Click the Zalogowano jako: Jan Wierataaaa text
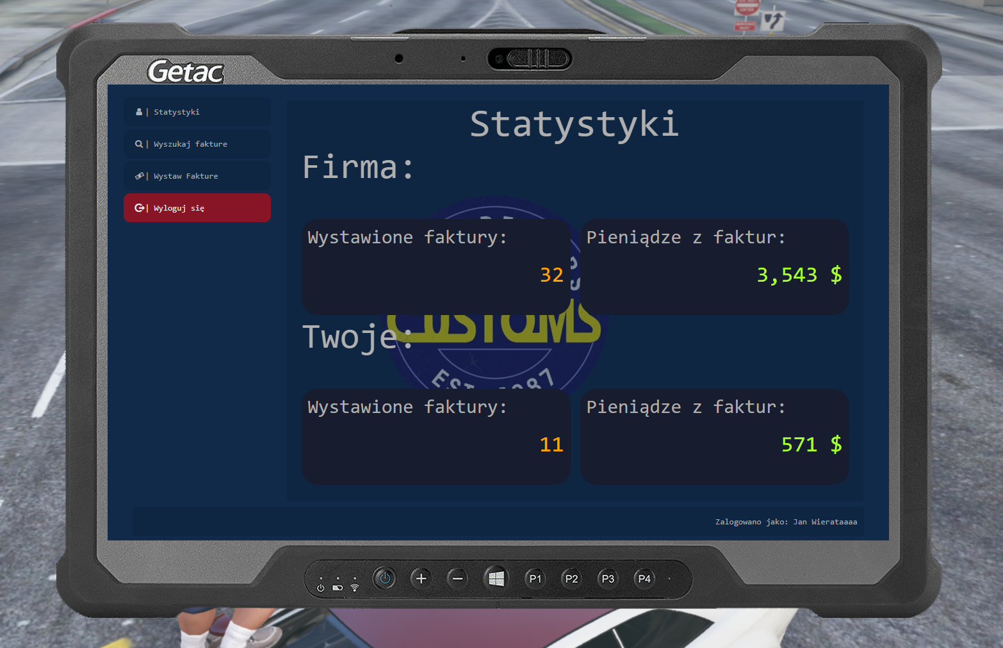 (787, 522)
